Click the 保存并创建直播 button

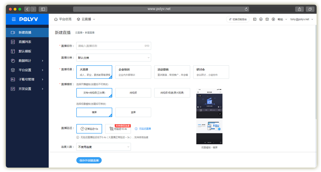click(89, 160)
